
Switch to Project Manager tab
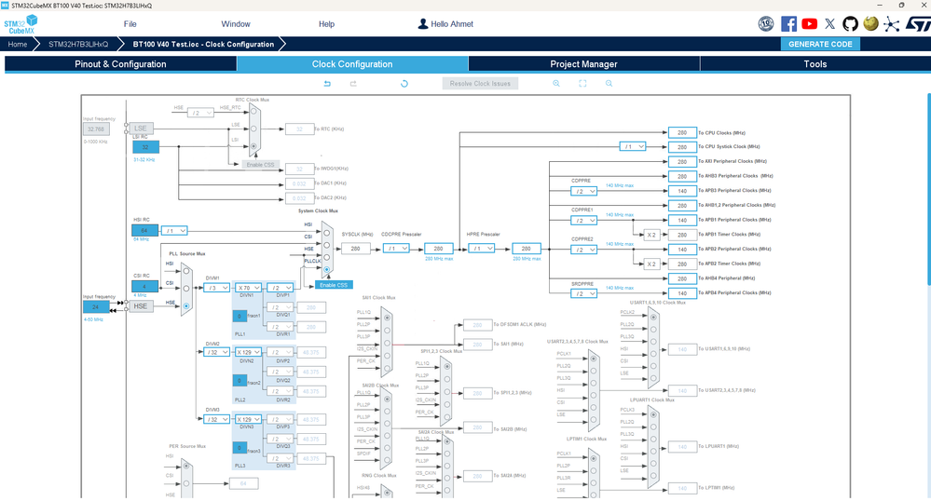click(x=583, y=64)
